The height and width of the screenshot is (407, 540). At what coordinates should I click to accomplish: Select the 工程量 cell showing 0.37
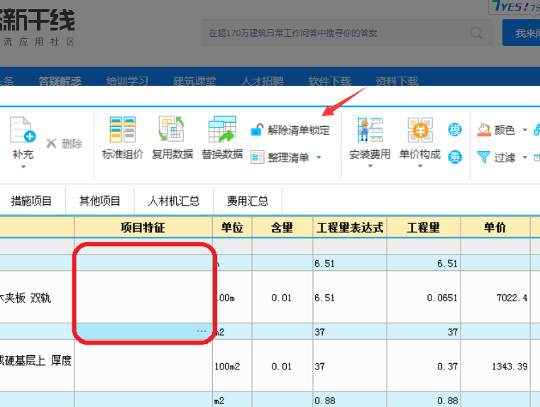424,366
